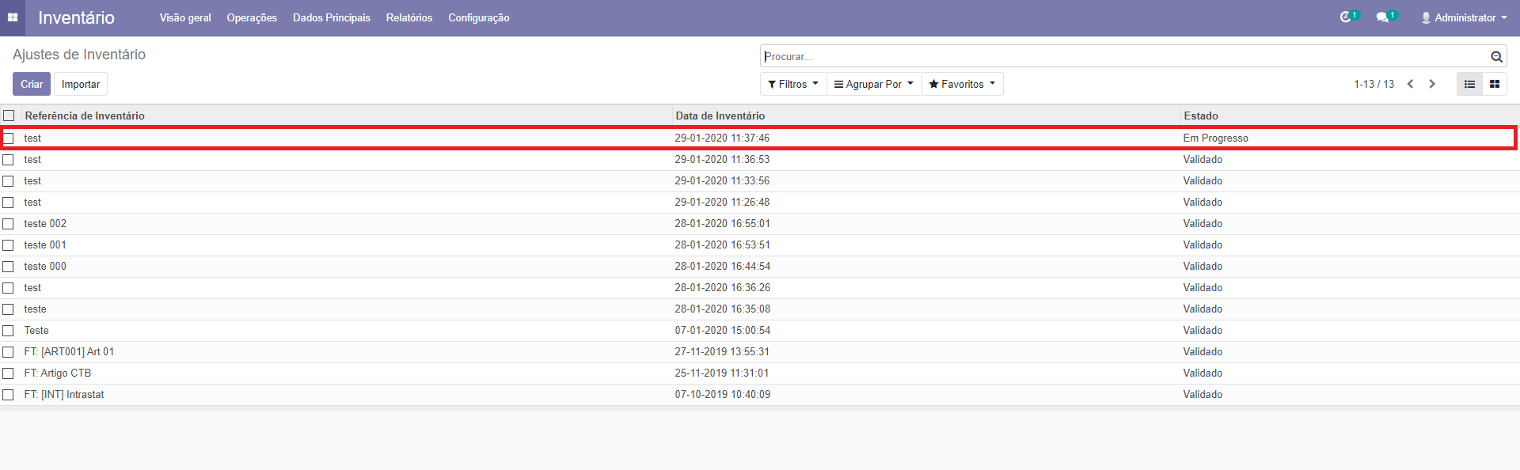The width and height of the screenshot is (1520, 470).
Task: Open the Operações menu
Action: pos(252,17)
